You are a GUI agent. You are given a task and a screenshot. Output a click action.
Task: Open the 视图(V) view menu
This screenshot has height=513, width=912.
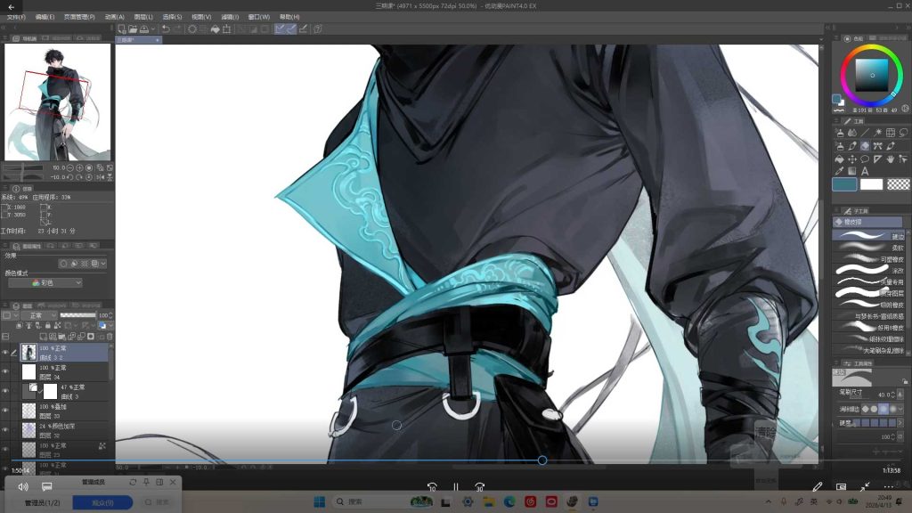201,17
